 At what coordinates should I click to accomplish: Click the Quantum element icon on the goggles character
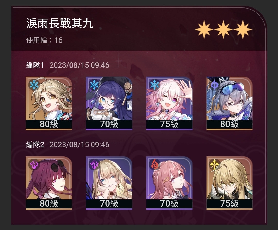pos(214,85)
